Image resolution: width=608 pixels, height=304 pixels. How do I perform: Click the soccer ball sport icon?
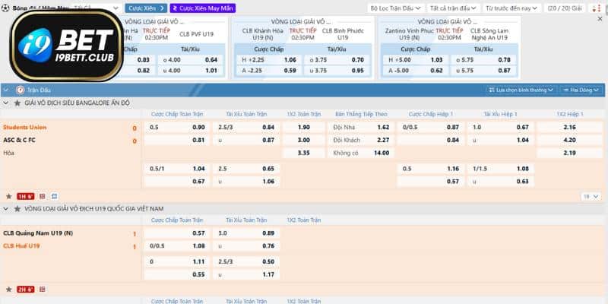coord(5,8)
